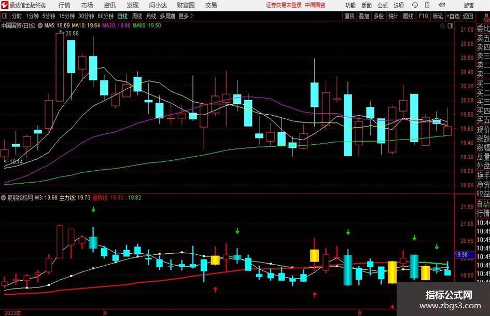
Task: Switch to the 15分钟 period tab
Action: click(66, 16)
